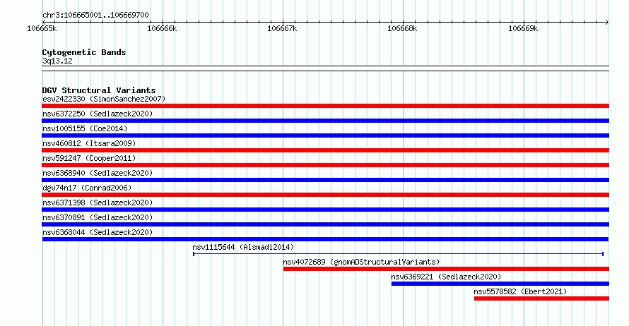The width and height of the screenshot is (629, 326).
Task: Open the nsv6369221 (Sedlazeck2020) label
Action: click(x=446, y=277)
